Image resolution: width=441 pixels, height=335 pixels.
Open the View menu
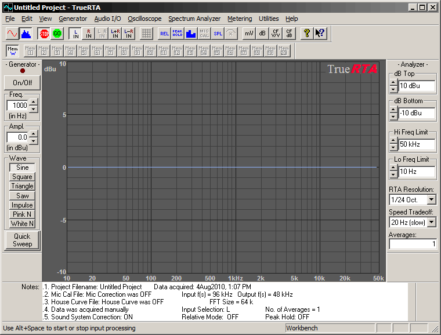[45, 19]
